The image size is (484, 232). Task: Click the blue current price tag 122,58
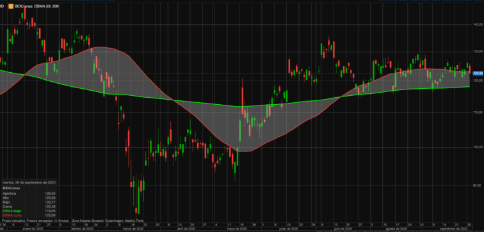(x=478, y=73)
